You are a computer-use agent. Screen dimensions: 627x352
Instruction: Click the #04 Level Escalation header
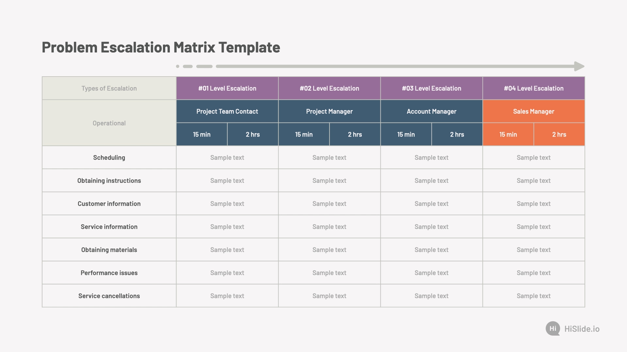click(534, 88)
